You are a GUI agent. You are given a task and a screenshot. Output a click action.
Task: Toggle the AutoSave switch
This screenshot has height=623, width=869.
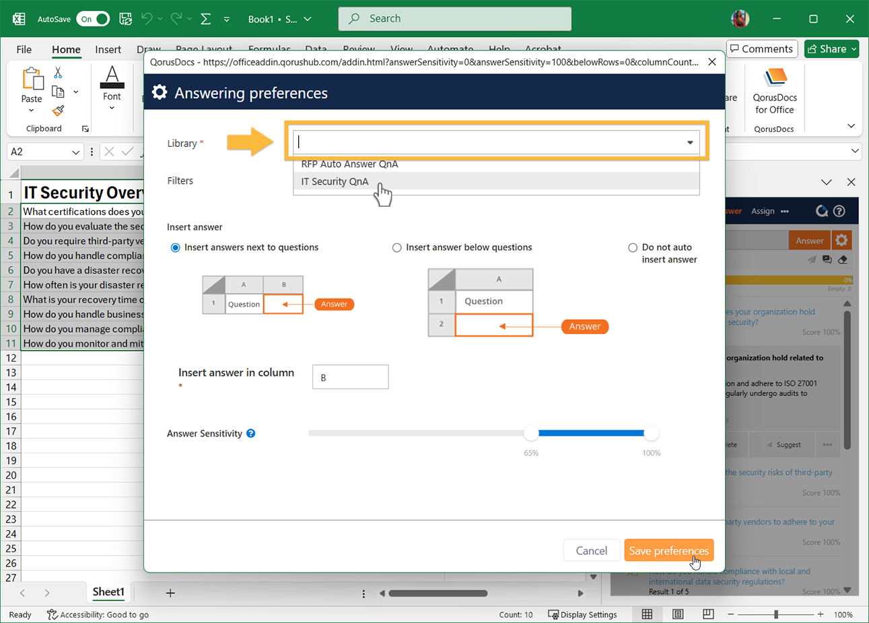click(x=93, y=19)
